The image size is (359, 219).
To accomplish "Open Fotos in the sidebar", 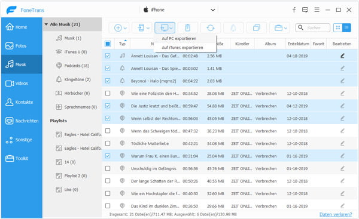I will pyautogui.click(x=22, y=46).
